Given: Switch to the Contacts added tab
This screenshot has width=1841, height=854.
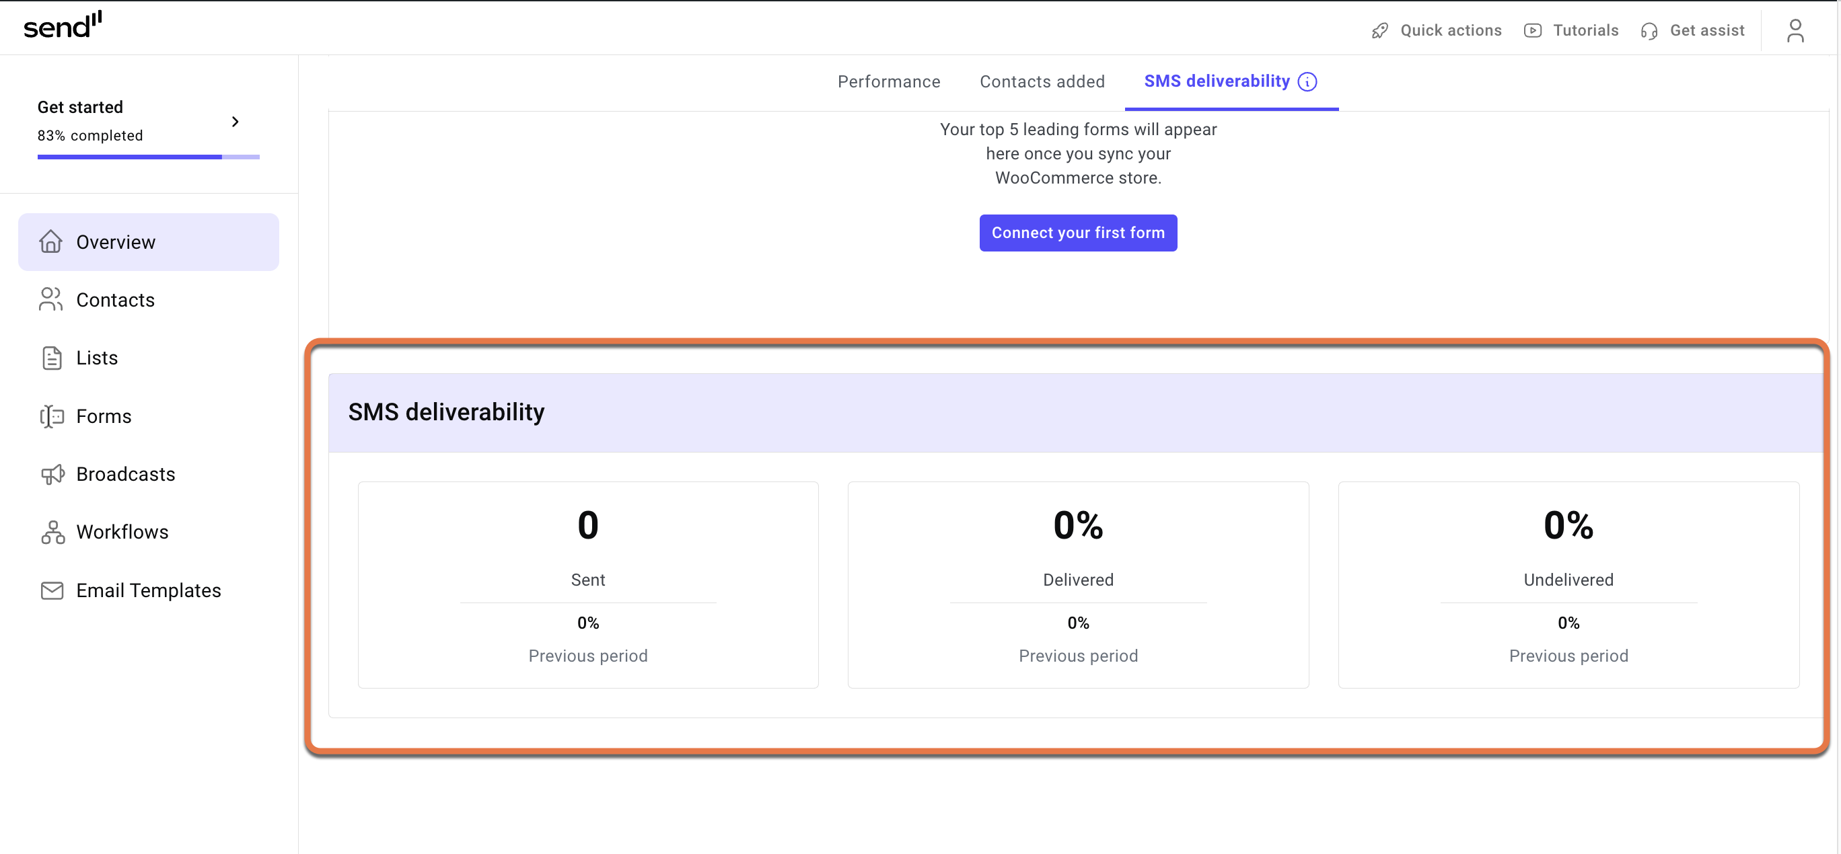Looking at the screenshot, I should click(x=1042, y=81).
